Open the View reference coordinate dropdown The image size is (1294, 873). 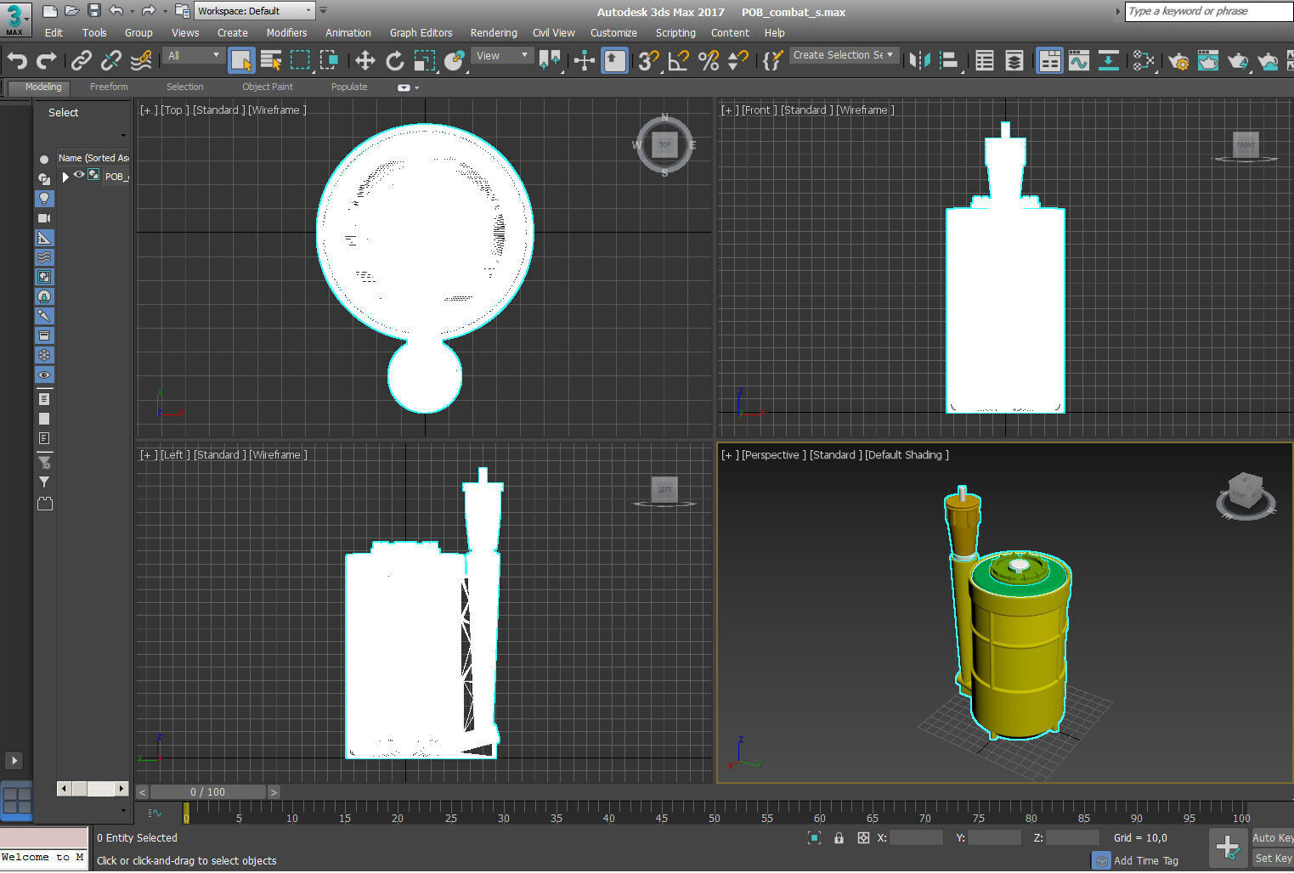pos(502,55)
